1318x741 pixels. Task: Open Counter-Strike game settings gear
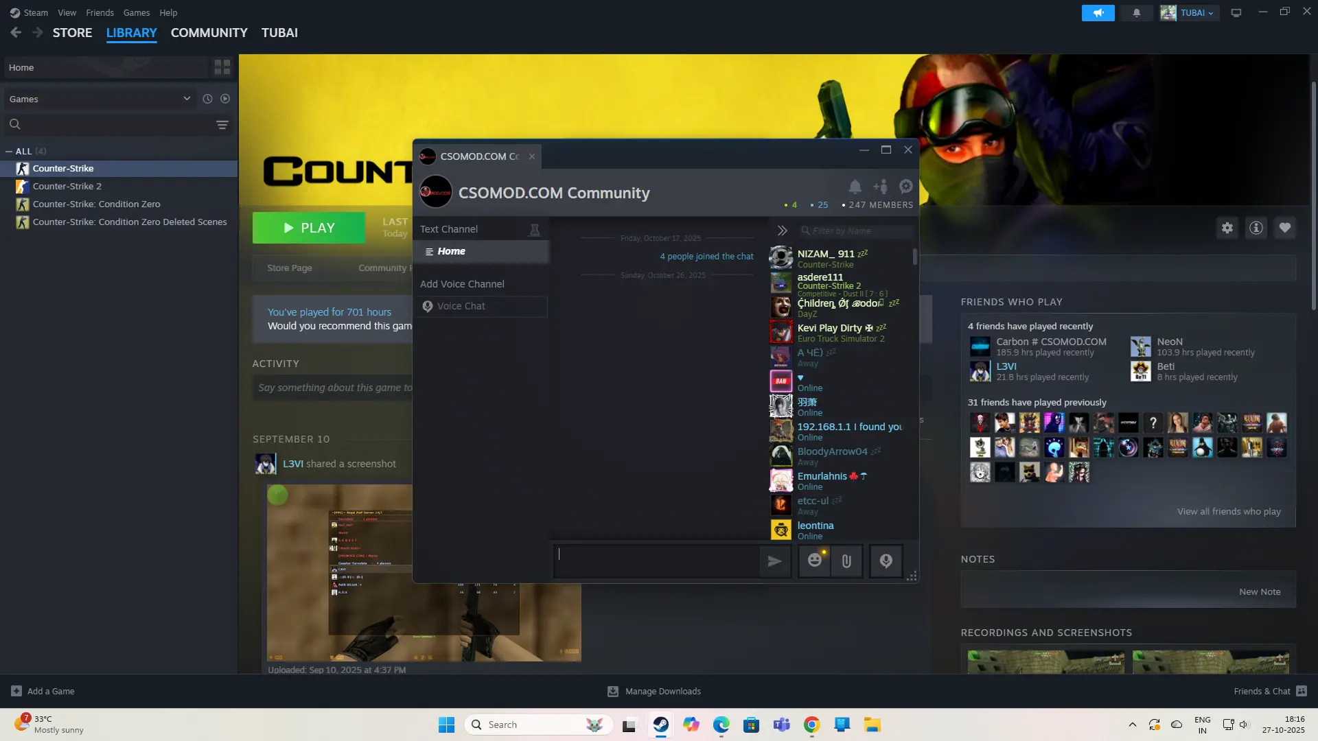coord(1227,228)
